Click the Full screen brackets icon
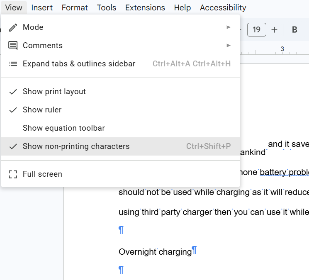This screenshot has width=309, height=280. click(13, 174)
